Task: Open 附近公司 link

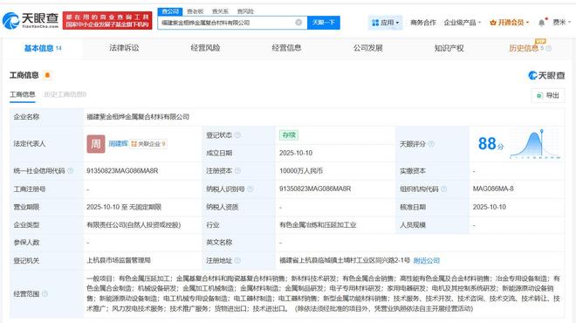Action: [x=427, y=260]
